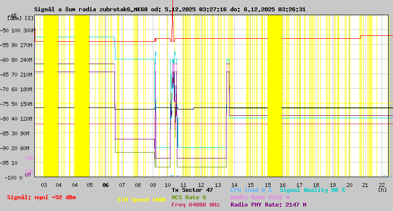This screenshot has height=211, width=393.
Task: Select the '16' hour label on x-axis
Action: pos(282,185)
